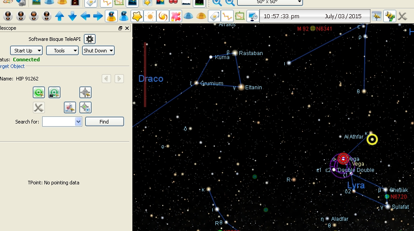Select M 92 cluster on sky chart
This screenshot has height=231, width=414.
313,28
